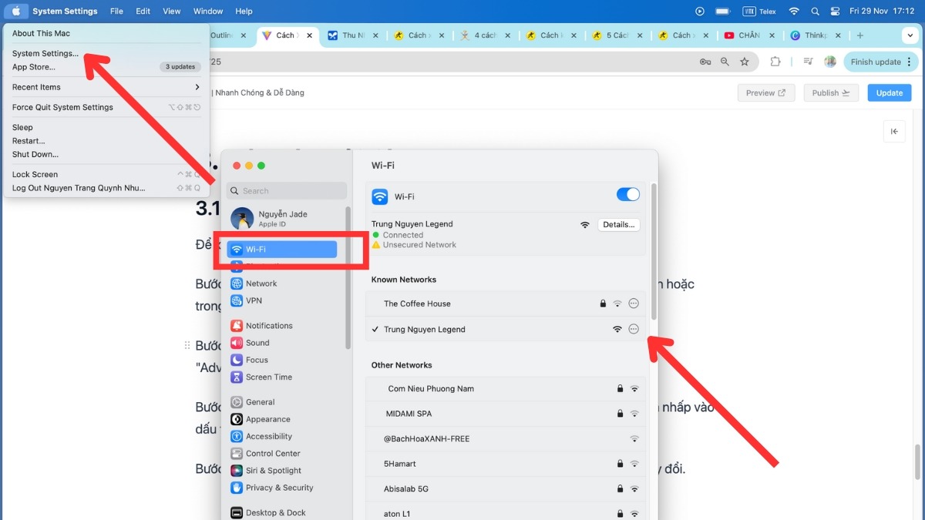This screenshot has height=520, width=925.
Task: Expand the Recent Items submenu
Action: tap(106, 87)
